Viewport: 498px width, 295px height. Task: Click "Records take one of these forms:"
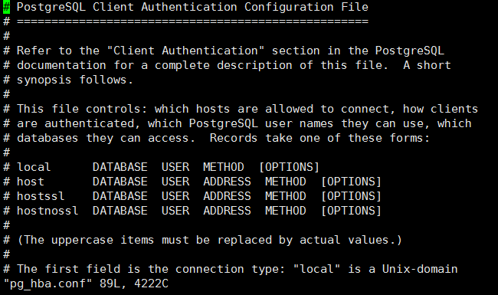pos(319,139)
